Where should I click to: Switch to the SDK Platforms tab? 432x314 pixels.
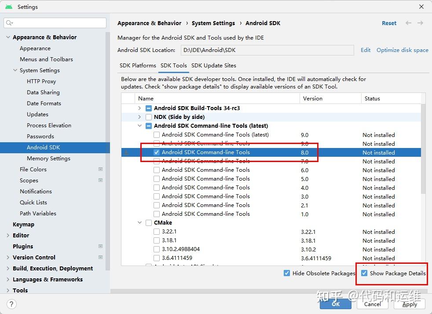coord(138,65)
